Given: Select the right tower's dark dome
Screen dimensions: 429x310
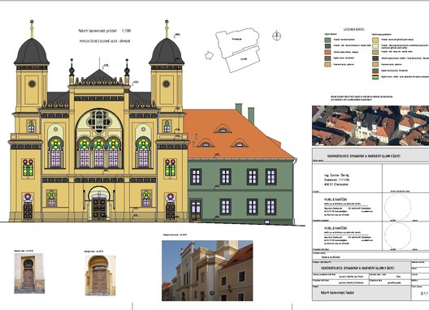Looking at the screenshot, I should tap(167, 52).
